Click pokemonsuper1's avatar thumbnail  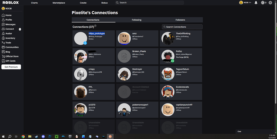[x=124, y=110]
